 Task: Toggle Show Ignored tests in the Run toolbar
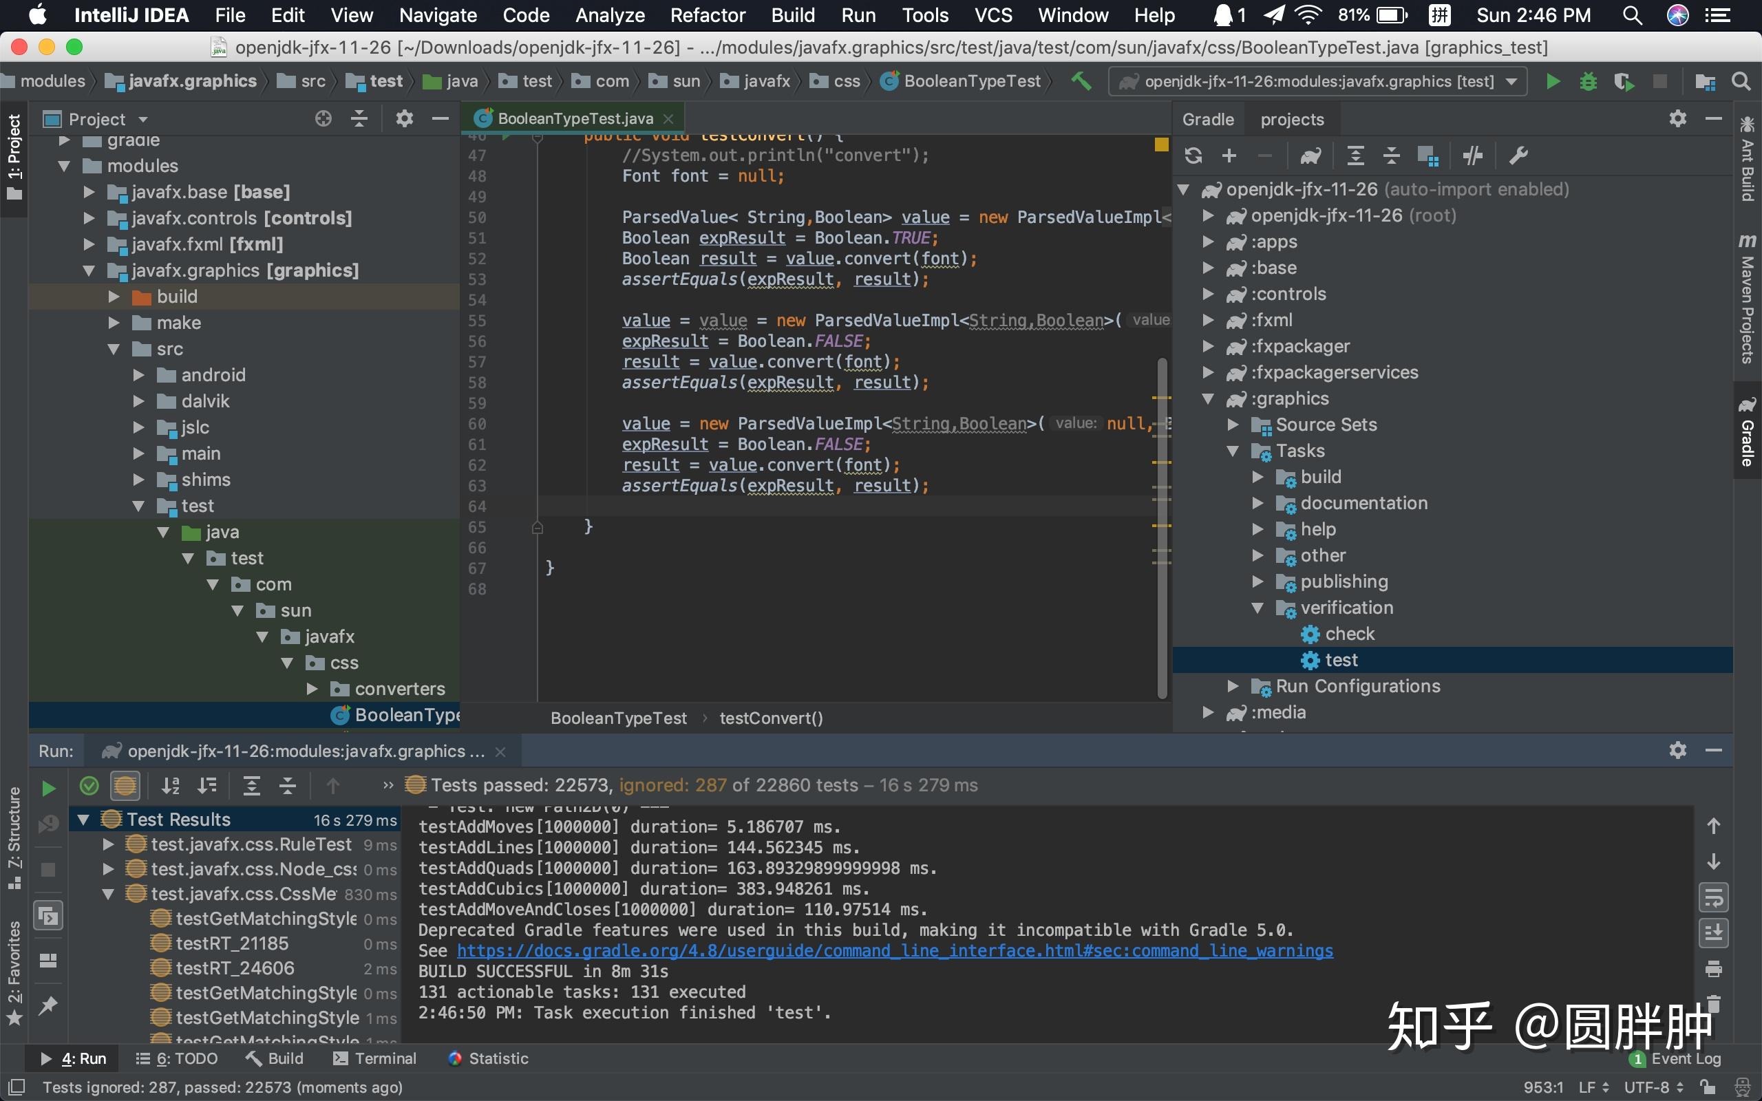click(x=125, y=786)
